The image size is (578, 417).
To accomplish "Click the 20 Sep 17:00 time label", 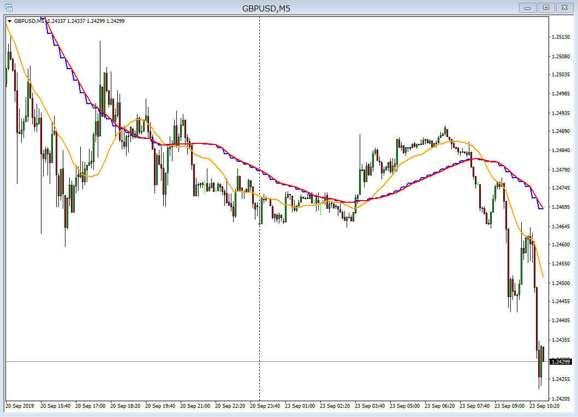I will 90,406.
